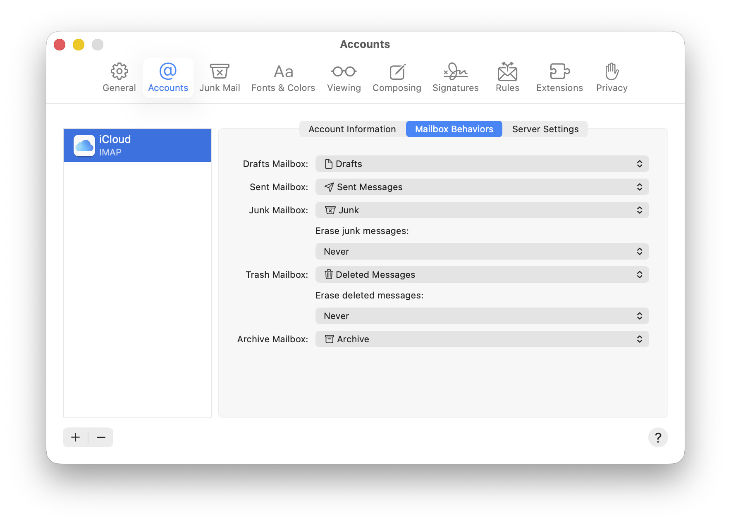
Task: Open the Sent Mailbox popup menu
Action: [x=482, y=187]
